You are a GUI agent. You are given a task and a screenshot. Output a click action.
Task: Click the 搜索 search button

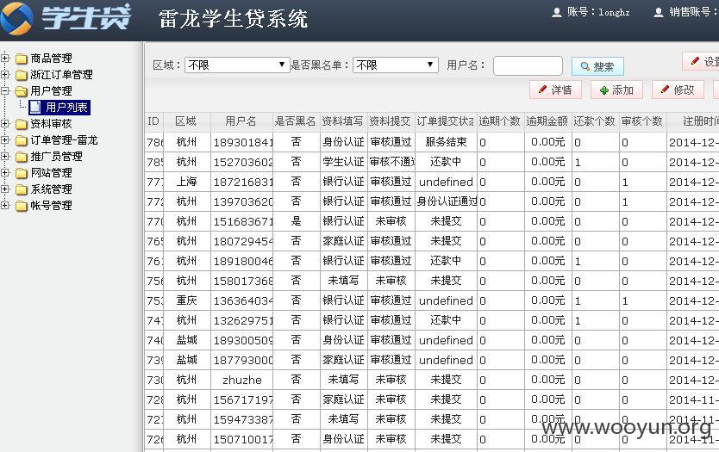click(597, 66)
